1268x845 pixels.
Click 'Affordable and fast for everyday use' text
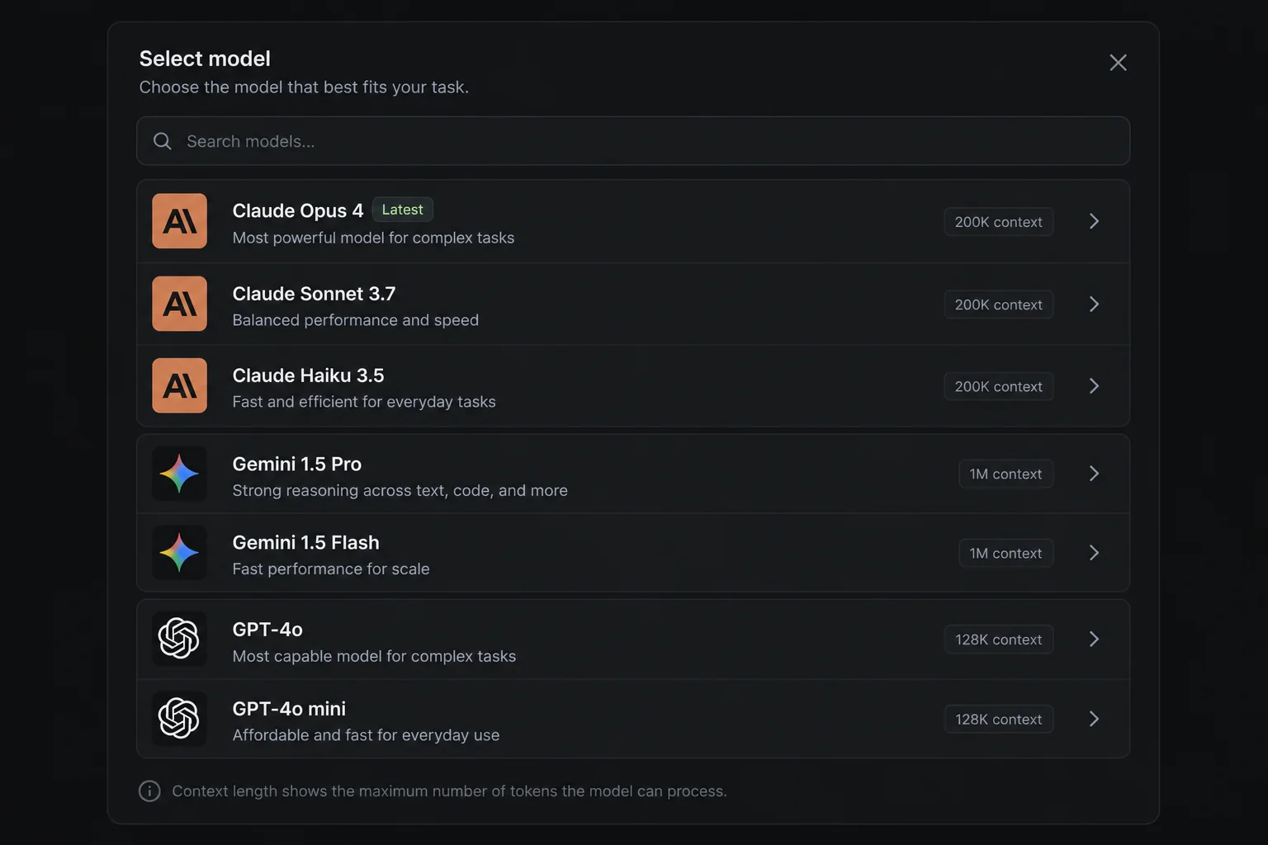coord(366,735)
